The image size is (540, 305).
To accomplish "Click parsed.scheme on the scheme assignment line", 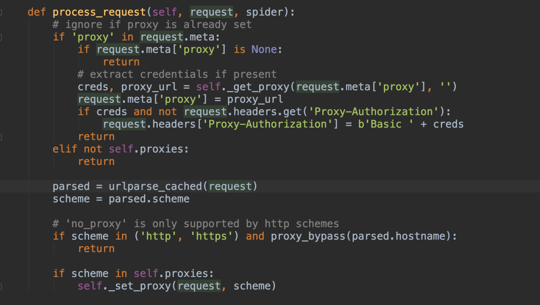I will [149, 199].
